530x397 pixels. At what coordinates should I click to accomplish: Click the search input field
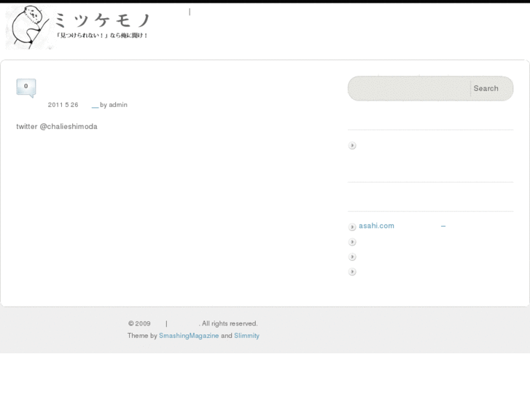(409, 89)
